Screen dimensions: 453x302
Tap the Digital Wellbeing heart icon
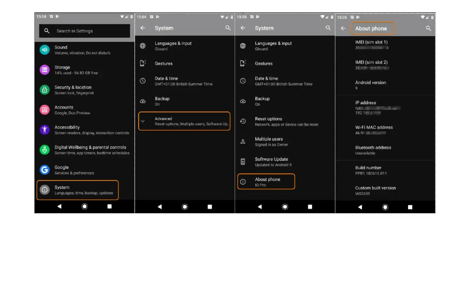pyautogui.click(x=45, y=150)
